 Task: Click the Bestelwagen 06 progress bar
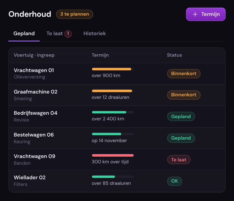coord(113,134)
